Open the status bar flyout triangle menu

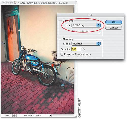50,116
